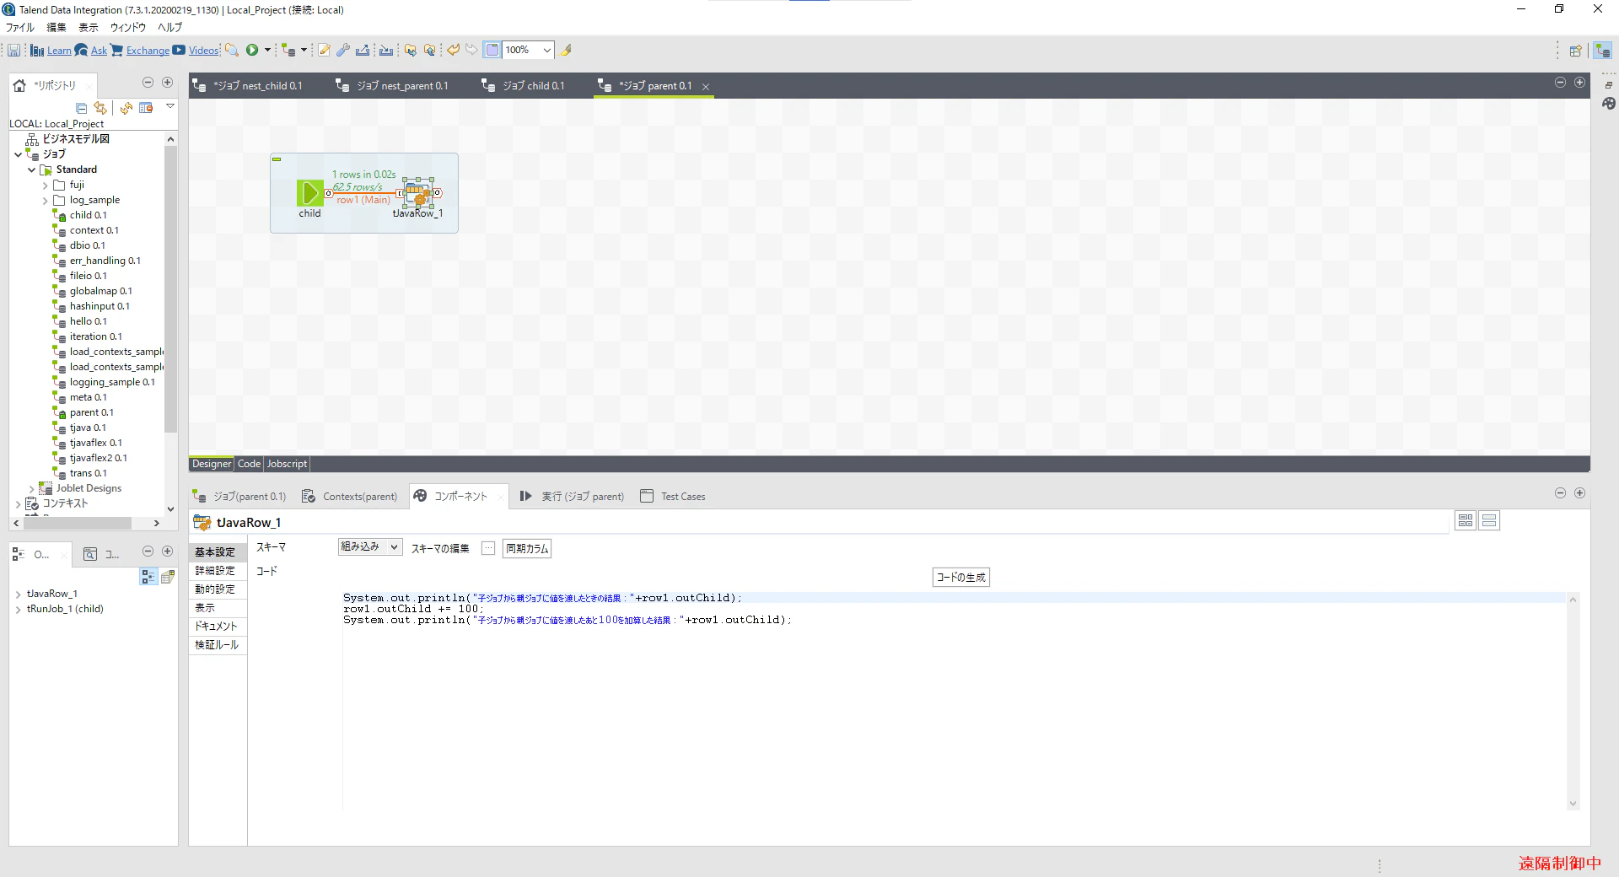The width and height of the screenshot is (1619, 877).
Task: Click the Undo arrow icon in the toolbar
Action: (x=453, y=50)
